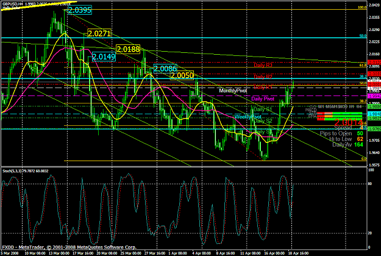The height and width of the screenshot is (256, 381).
Task: Click the Stoch(5,3,3) indicator label
Action: click(x=13, y=171)
